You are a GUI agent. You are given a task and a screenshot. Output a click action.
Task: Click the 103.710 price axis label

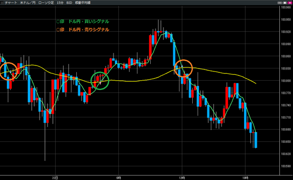[286, 117]
